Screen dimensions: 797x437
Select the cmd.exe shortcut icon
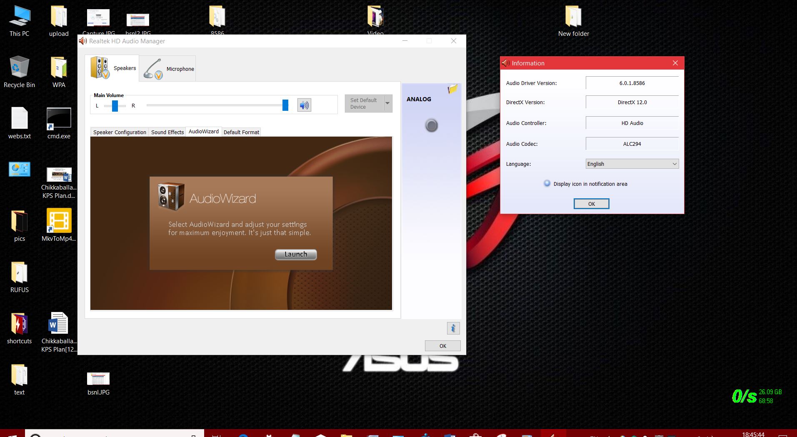point(59,123)
